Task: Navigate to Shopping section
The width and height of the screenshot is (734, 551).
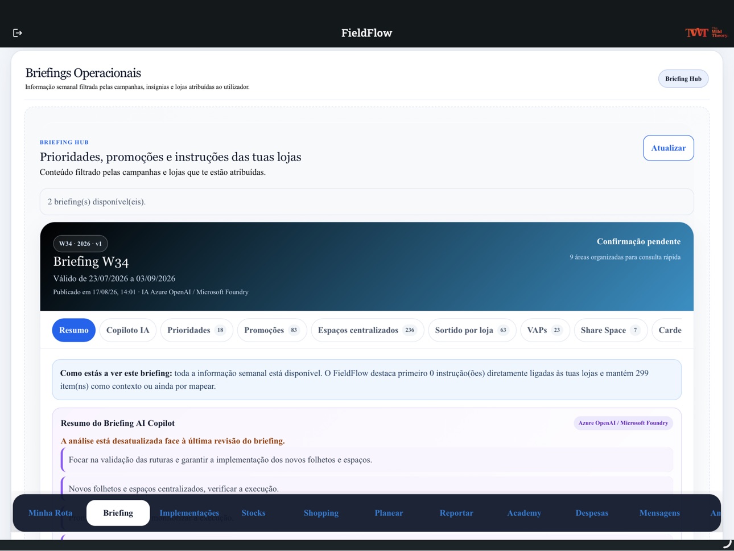Action: 321,513
